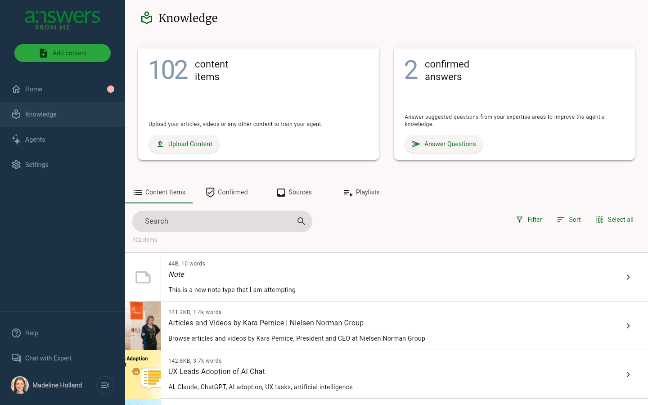Collapse the sidebar with the menu toggle
Viewport: 648px width, 405px height.
[105, 385]
